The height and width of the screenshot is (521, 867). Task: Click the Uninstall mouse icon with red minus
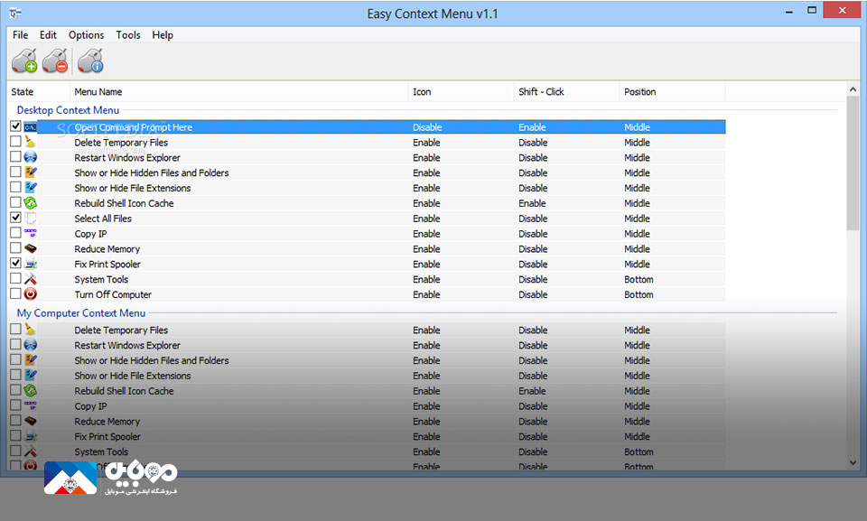click(x=55, y=60)
